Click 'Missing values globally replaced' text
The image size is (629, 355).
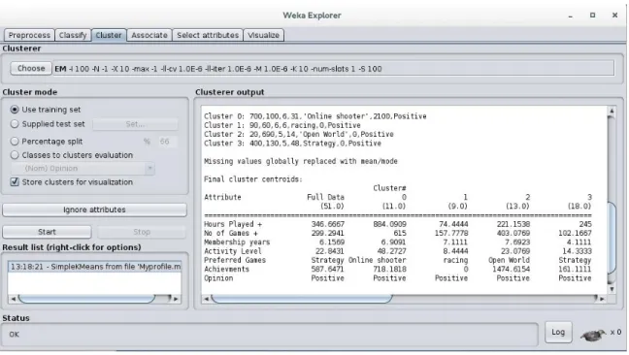(301, 161)
